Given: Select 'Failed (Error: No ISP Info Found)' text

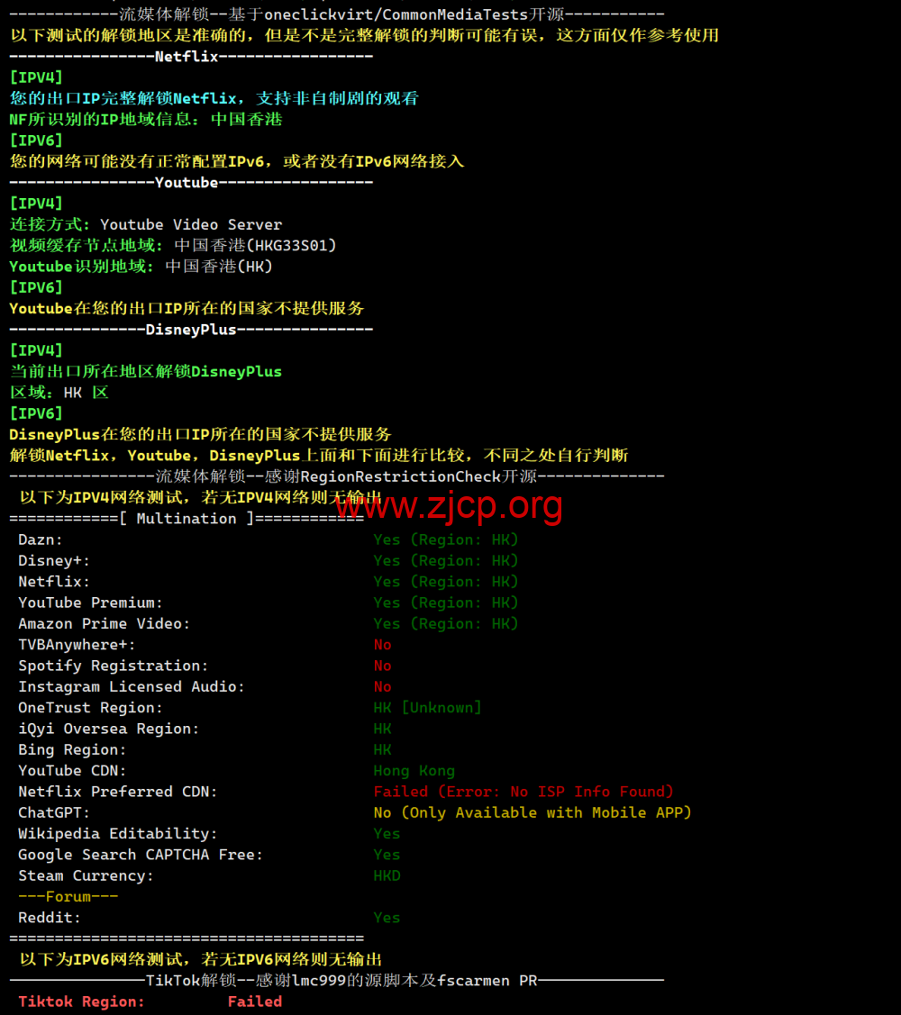Looking at the screenshot, I should click(523, 792).
